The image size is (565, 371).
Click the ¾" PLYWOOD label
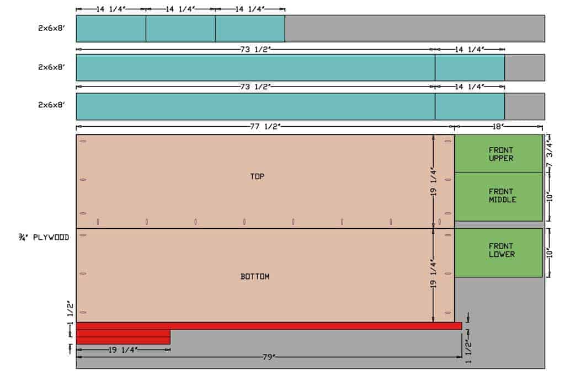43,237
